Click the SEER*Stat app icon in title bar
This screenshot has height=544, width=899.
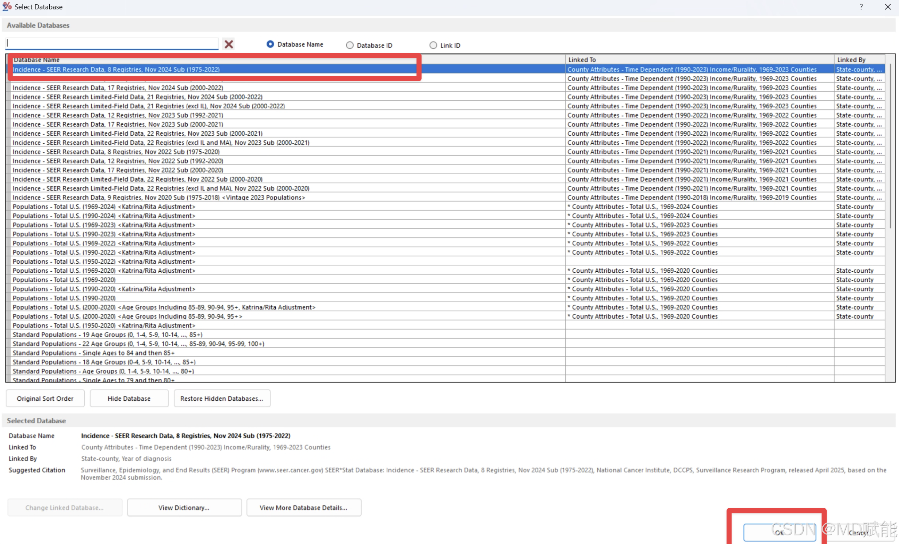(7, 7)
